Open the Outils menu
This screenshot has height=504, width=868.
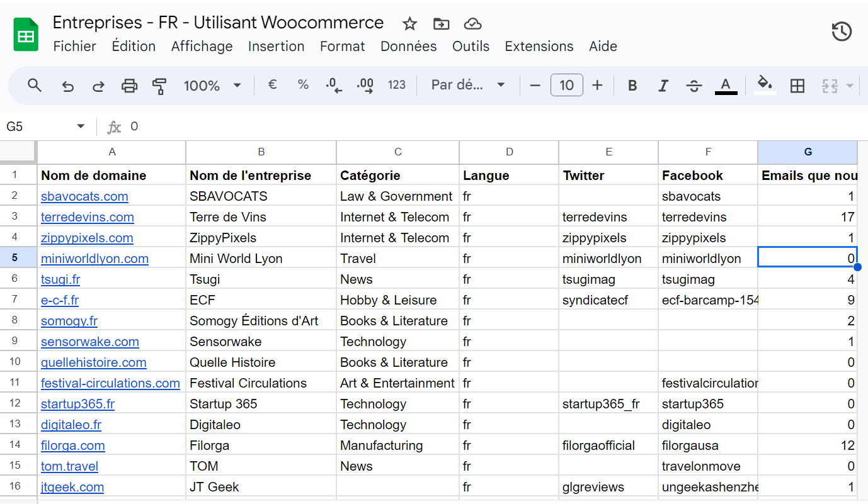pyautogui.click(x=471, y=46)
